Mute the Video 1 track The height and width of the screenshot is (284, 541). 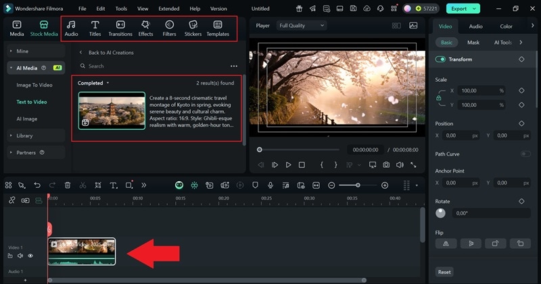(x=20, y=256)
